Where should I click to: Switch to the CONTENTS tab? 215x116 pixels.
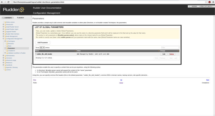[x=8, y=18]
